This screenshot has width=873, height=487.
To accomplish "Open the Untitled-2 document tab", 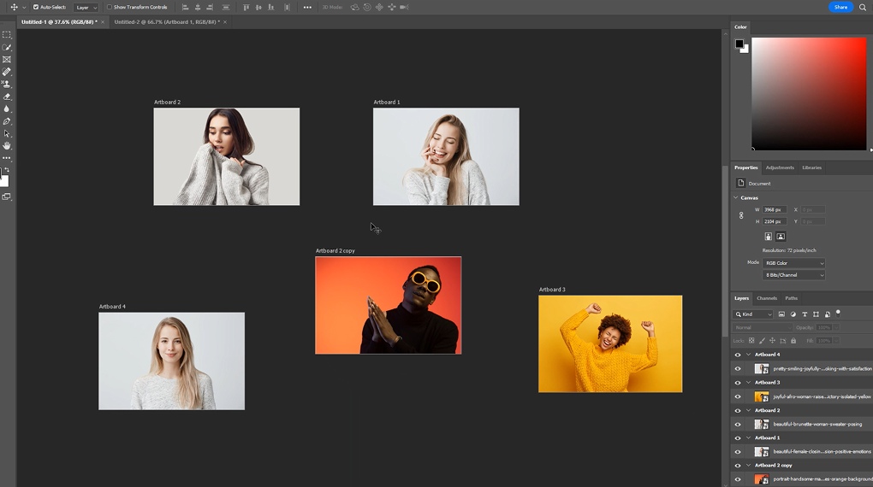I will (166, 22).
